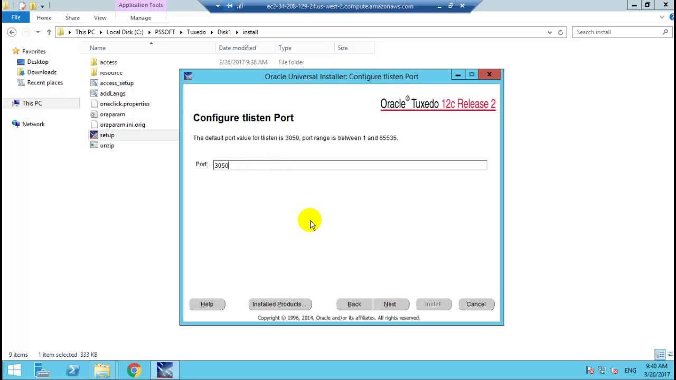Select Network in navigation pane

[x=33, y=124]
